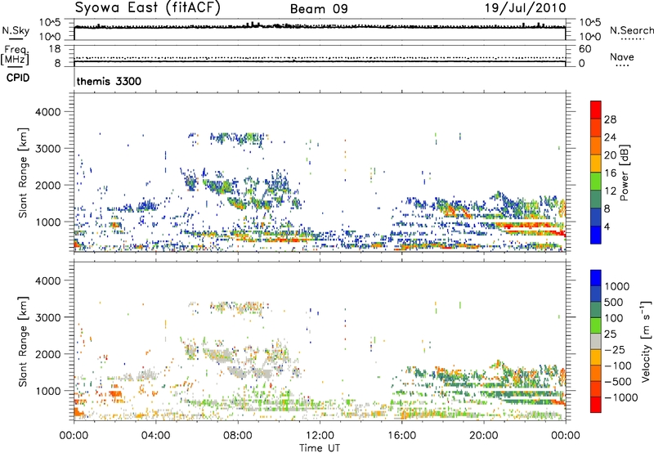Click the "Time UT" axis title
Image resolution: width=654 pixels, height=453 pixels.
tap(320, 448)
